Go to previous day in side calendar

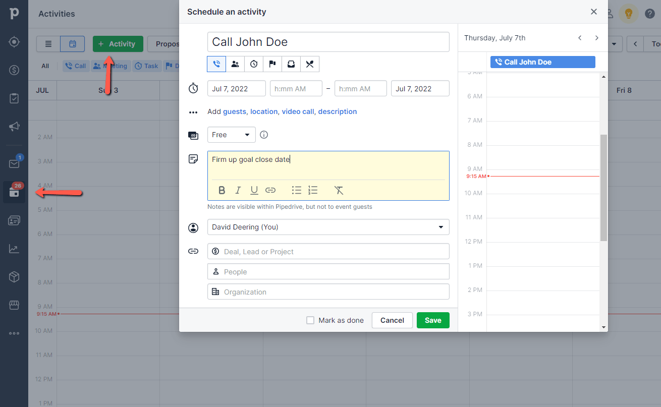click(580, 38)
